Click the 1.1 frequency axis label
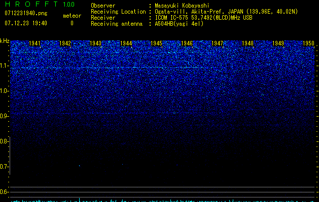Viewport: 319px width, 202px height. coord(4,66)
